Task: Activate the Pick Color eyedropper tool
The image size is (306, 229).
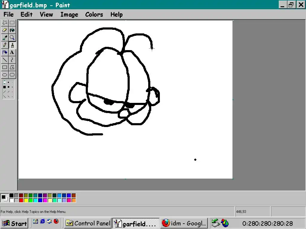Action: pos(5,38)
